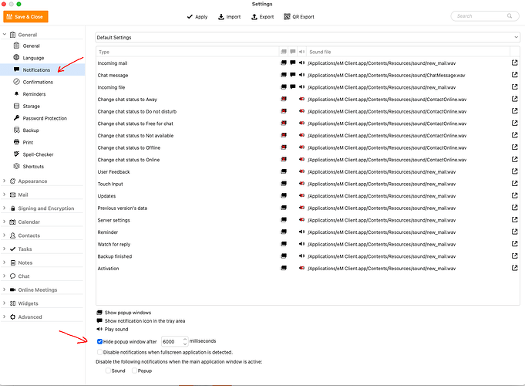Screen dimensions: 525x386
Task: Increase the popup hide milliseconds value
Action: [185, 339]
